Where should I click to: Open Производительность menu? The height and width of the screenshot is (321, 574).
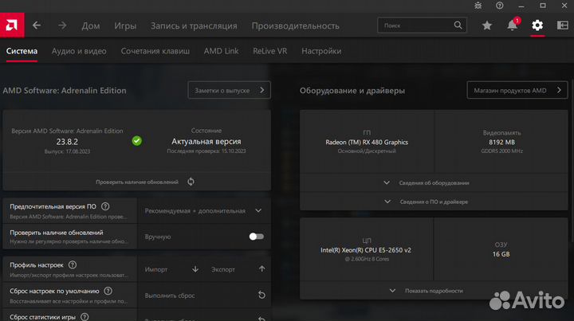295,25
